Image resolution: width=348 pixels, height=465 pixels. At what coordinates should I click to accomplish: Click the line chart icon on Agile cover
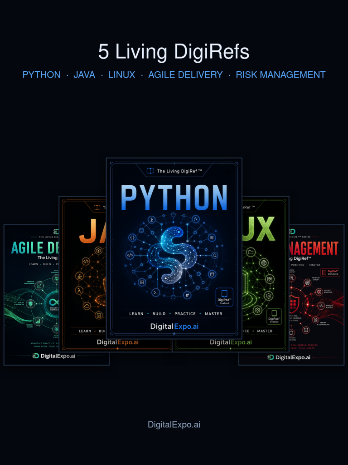[39, 286]
